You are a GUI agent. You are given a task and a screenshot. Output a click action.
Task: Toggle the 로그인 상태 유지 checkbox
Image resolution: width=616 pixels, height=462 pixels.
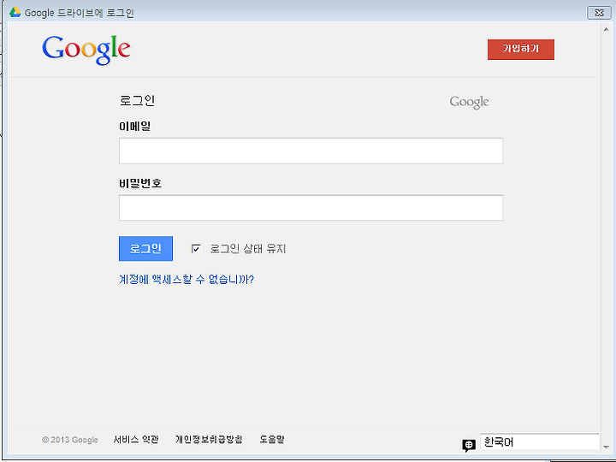pyautogui.click(x=196, y=249)
